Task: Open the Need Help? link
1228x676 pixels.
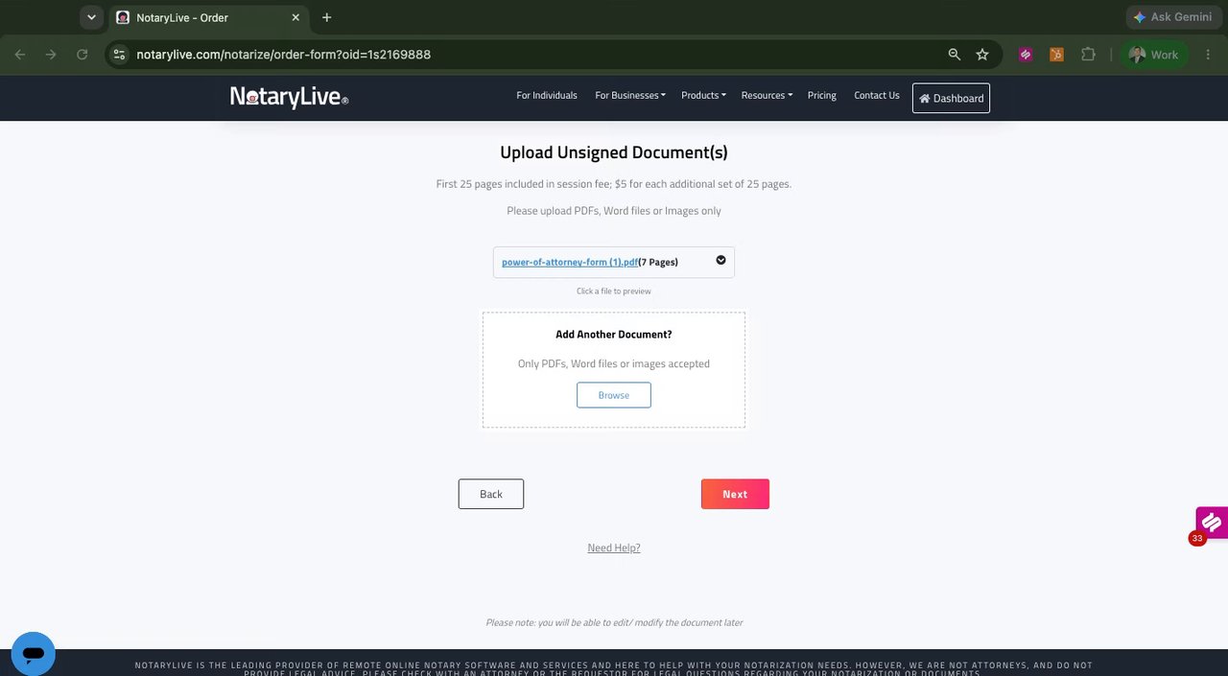Action: (614, 548)
